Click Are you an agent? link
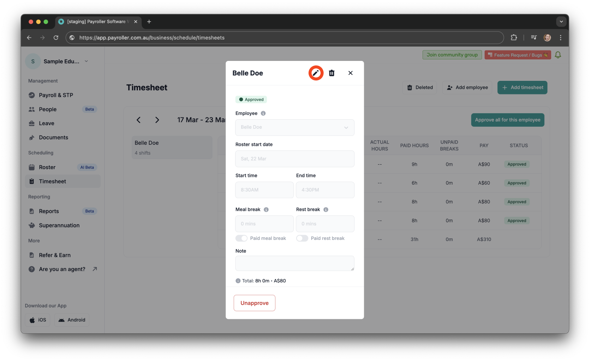This screenshot has width=590, height=361. click(62, 269)
